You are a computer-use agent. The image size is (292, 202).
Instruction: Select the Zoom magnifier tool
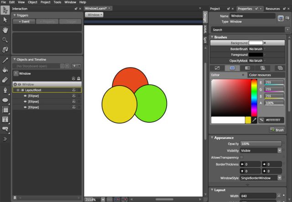coord(5,40)
